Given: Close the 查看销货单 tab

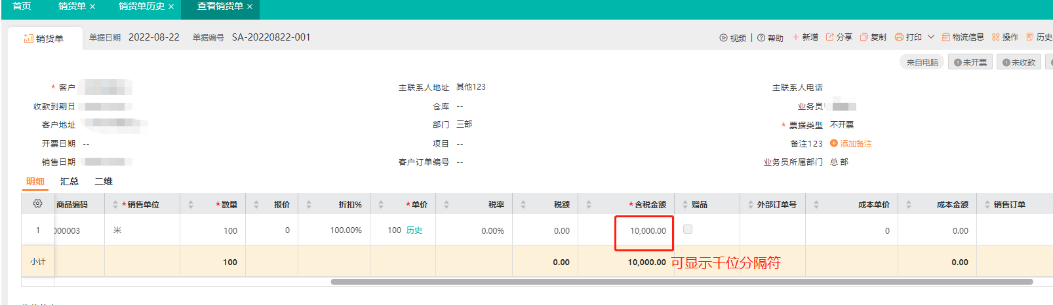Looking at the screenshot, I should [x=250, y=7].
